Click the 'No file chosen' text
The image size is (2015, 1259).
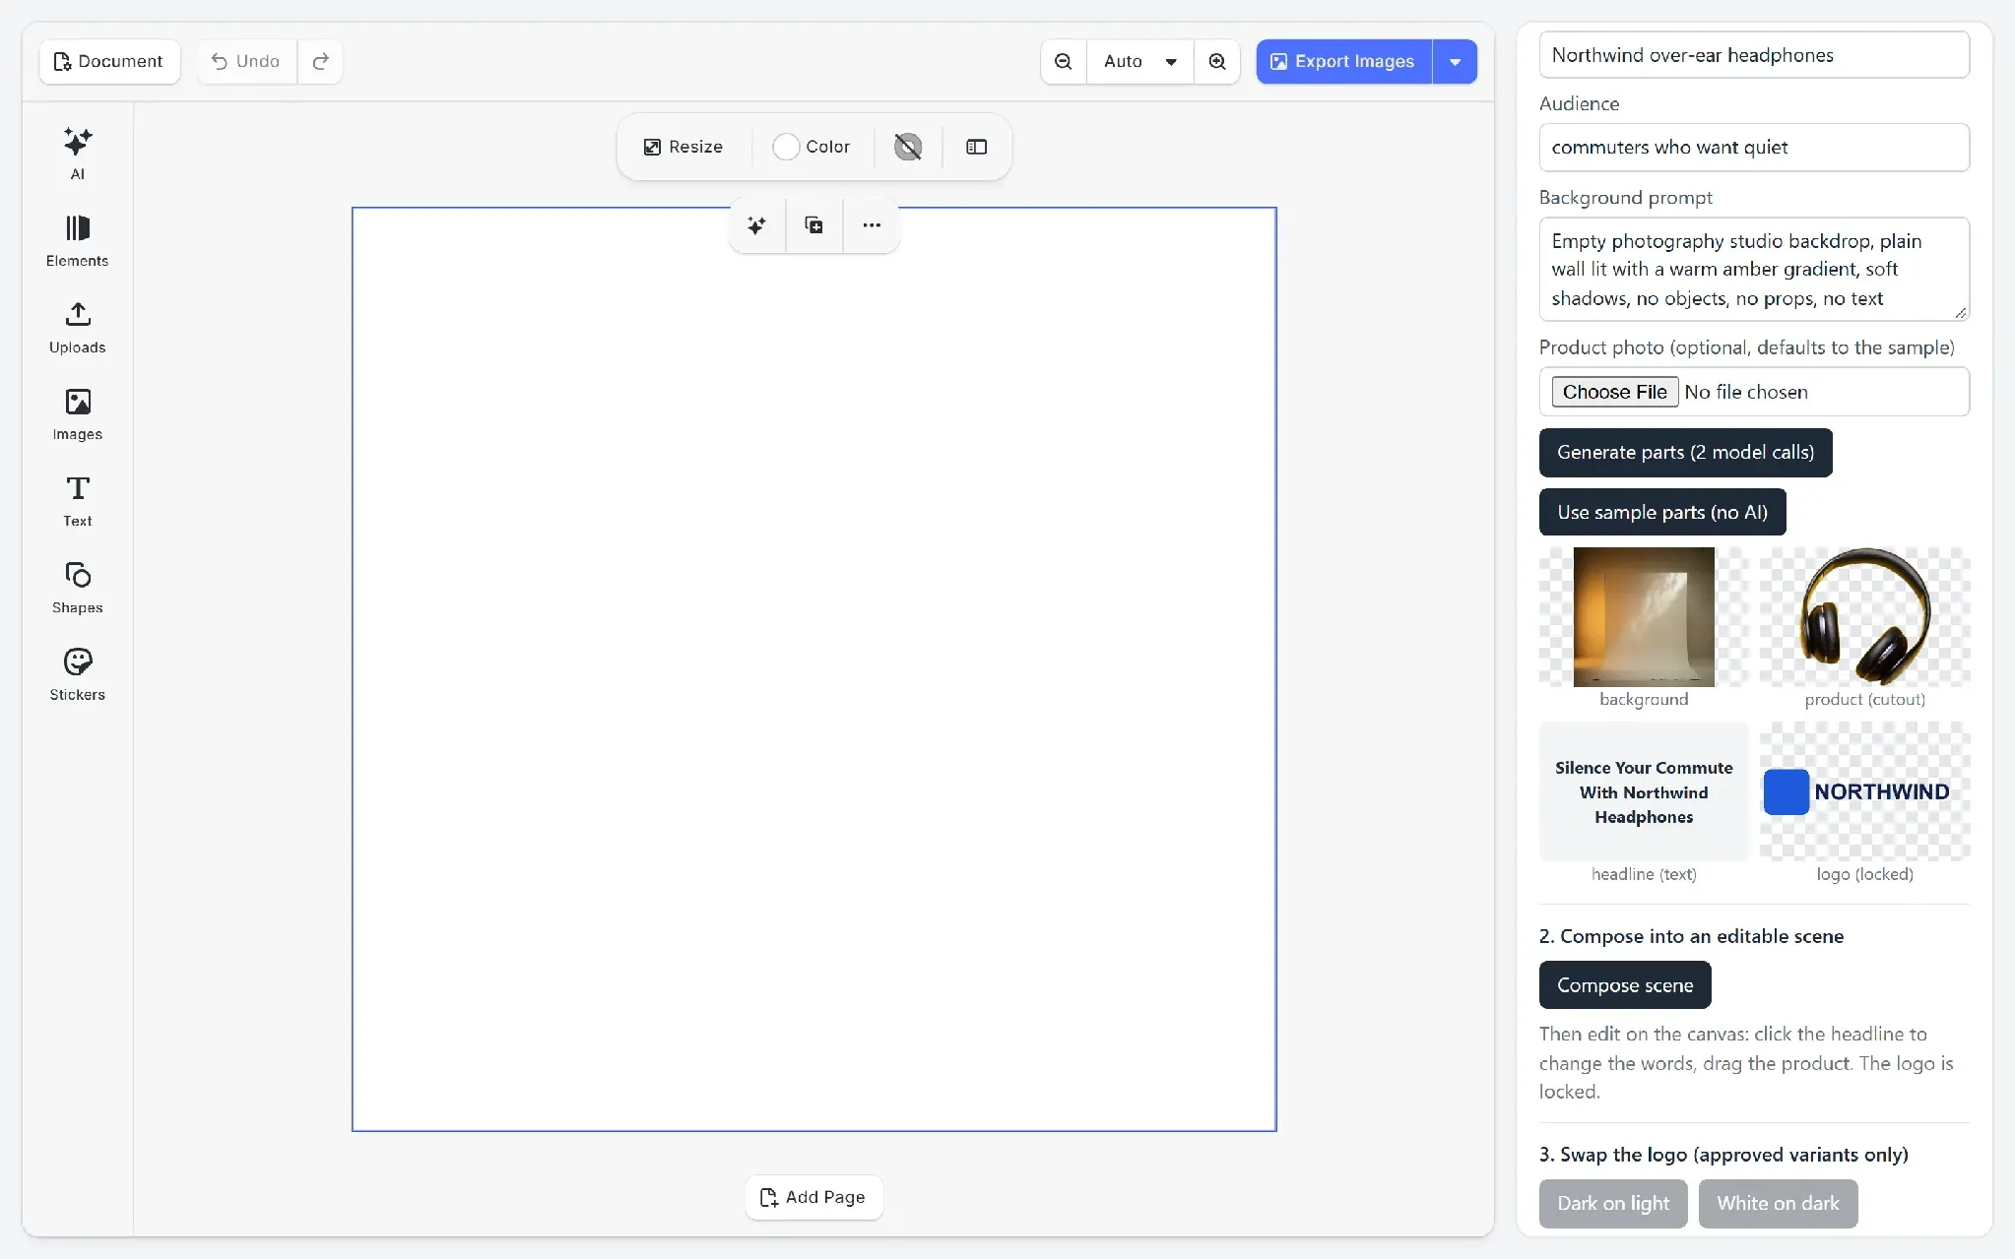click(1746, 392)
